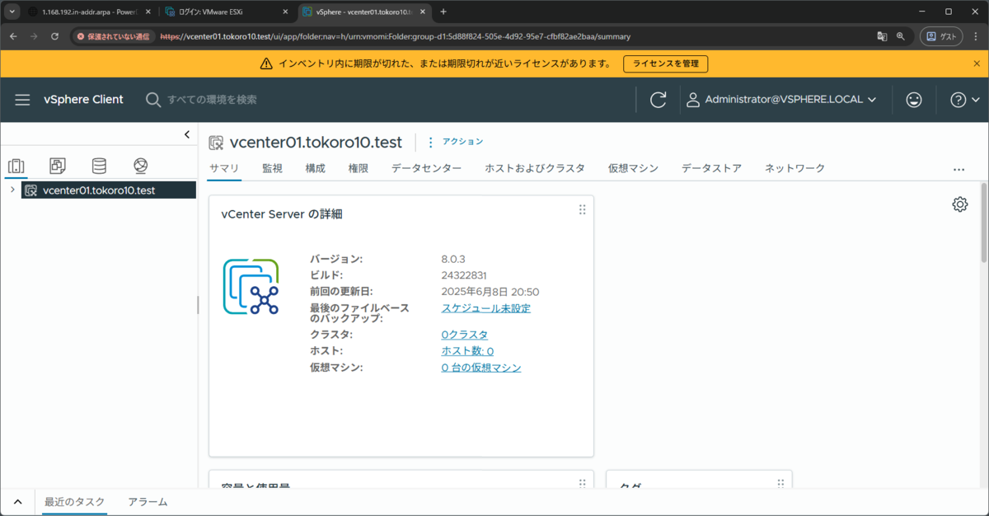Open the vSphere Client hamburger menu
This screenshot has height=516, width=989.
point(22,100)
